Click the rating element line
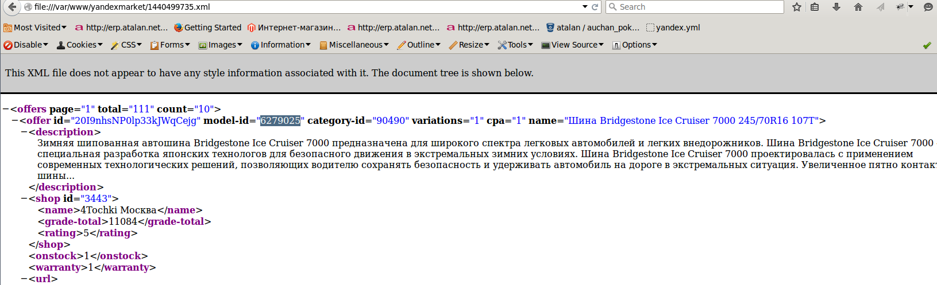The height and width of the screenshot is (285, 937). pos(88,233)
